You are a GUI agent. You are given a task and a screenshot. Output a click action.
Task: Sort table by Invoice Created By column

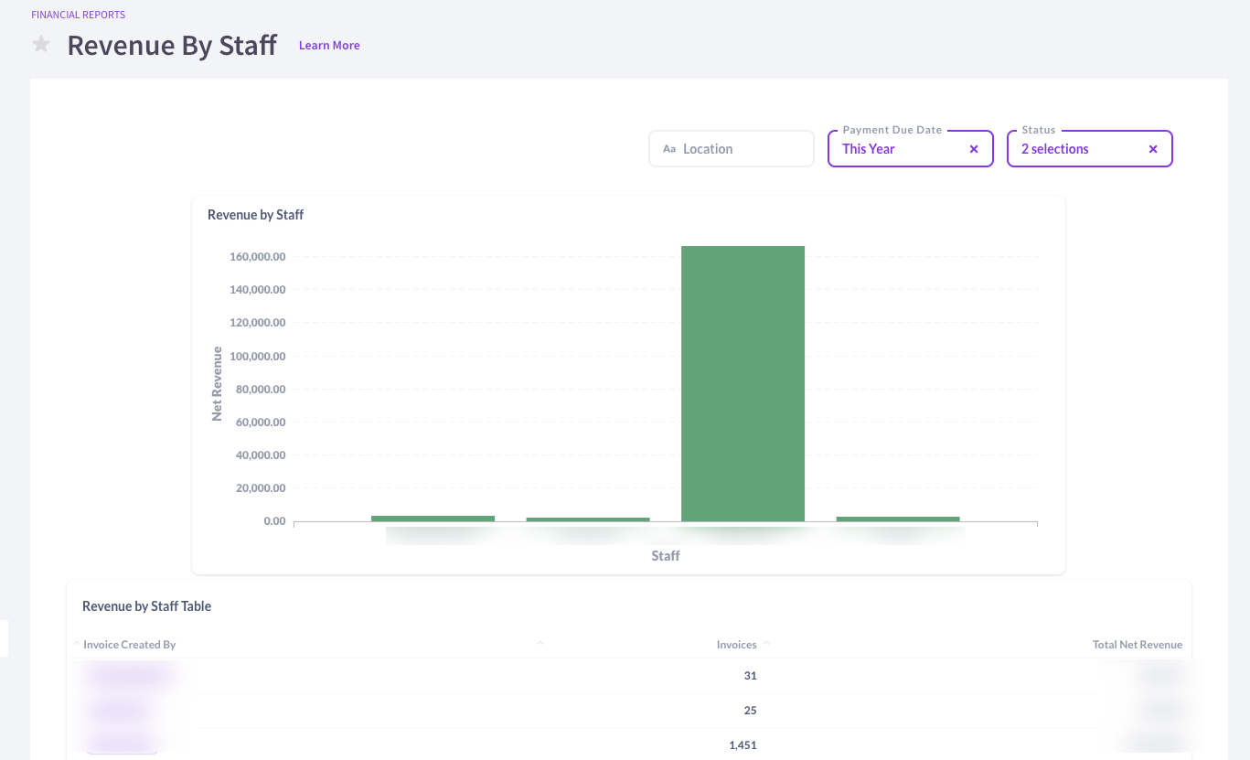[x=129, y=645]
